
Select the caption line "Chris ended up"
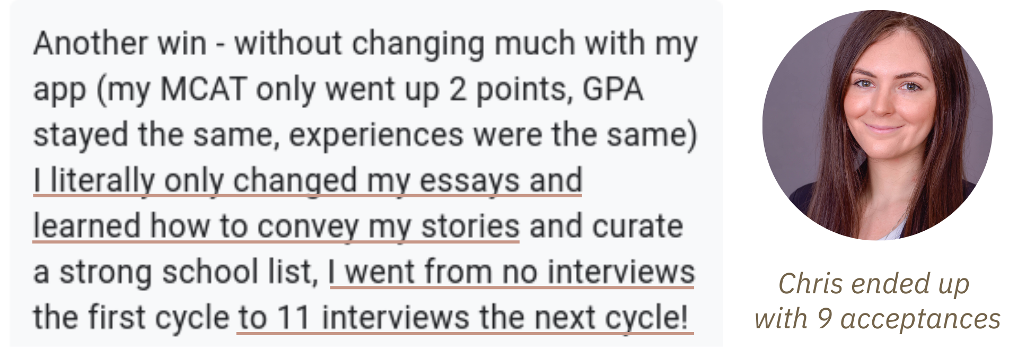tap(874, 284)
